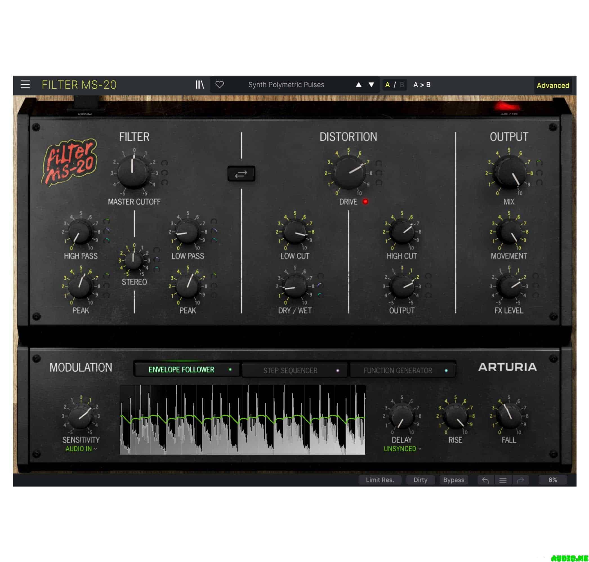Load next preset with down arrow

[371, 85]
